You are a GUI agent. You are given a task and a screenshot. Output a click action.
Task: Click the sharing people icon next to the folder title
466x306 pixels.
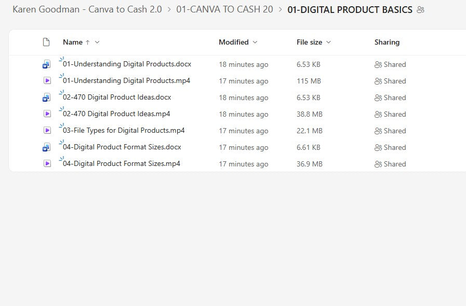(x=420, y=9)
